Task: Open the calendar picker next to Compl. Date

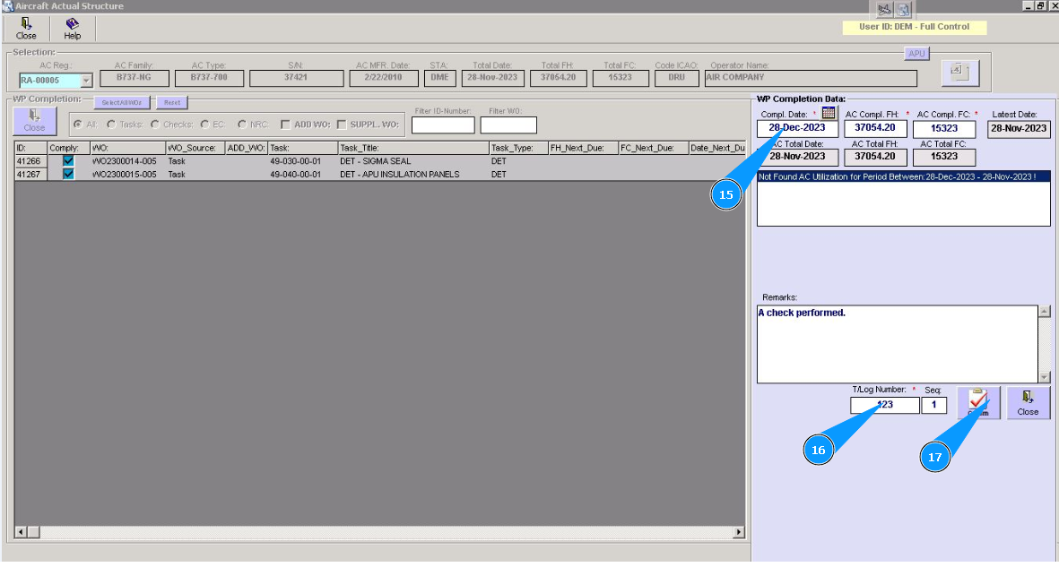Action: pos(829,114)
